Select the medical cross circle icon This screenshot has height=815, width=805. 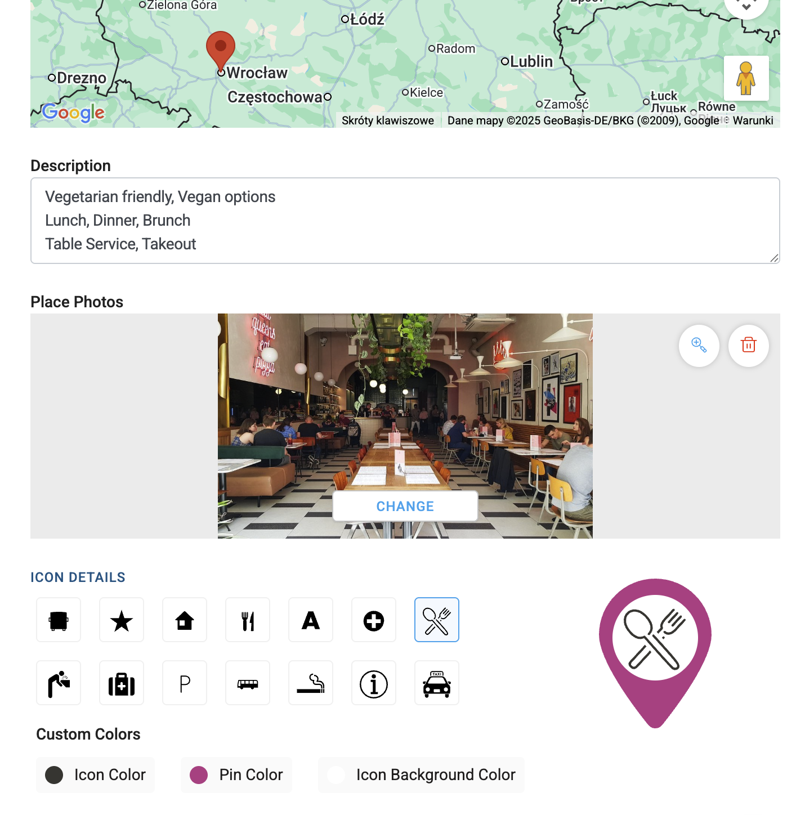[x=374, y=620]
